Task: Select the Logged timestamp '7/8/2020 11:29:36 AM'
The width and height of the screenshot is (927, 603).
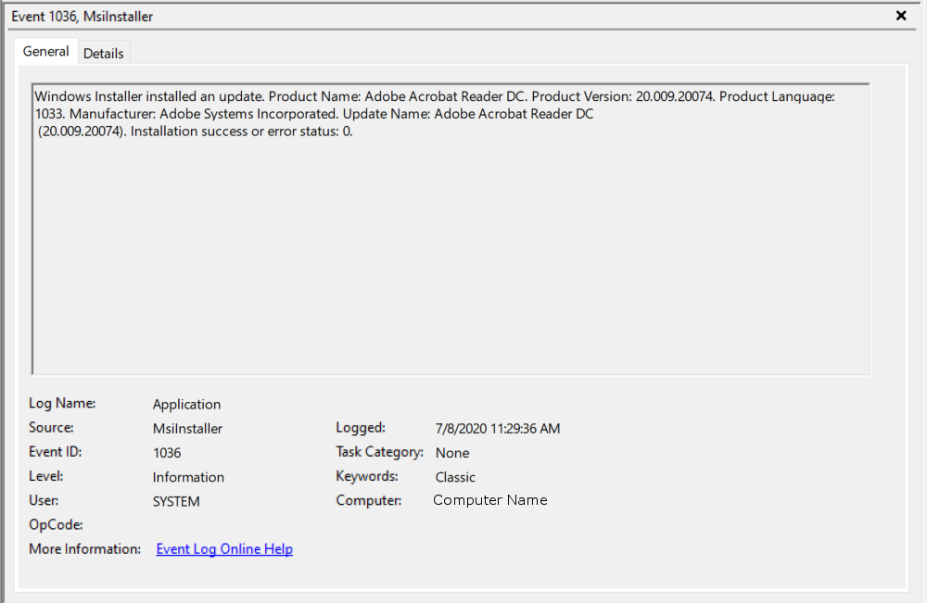Action: coord(498,428)
